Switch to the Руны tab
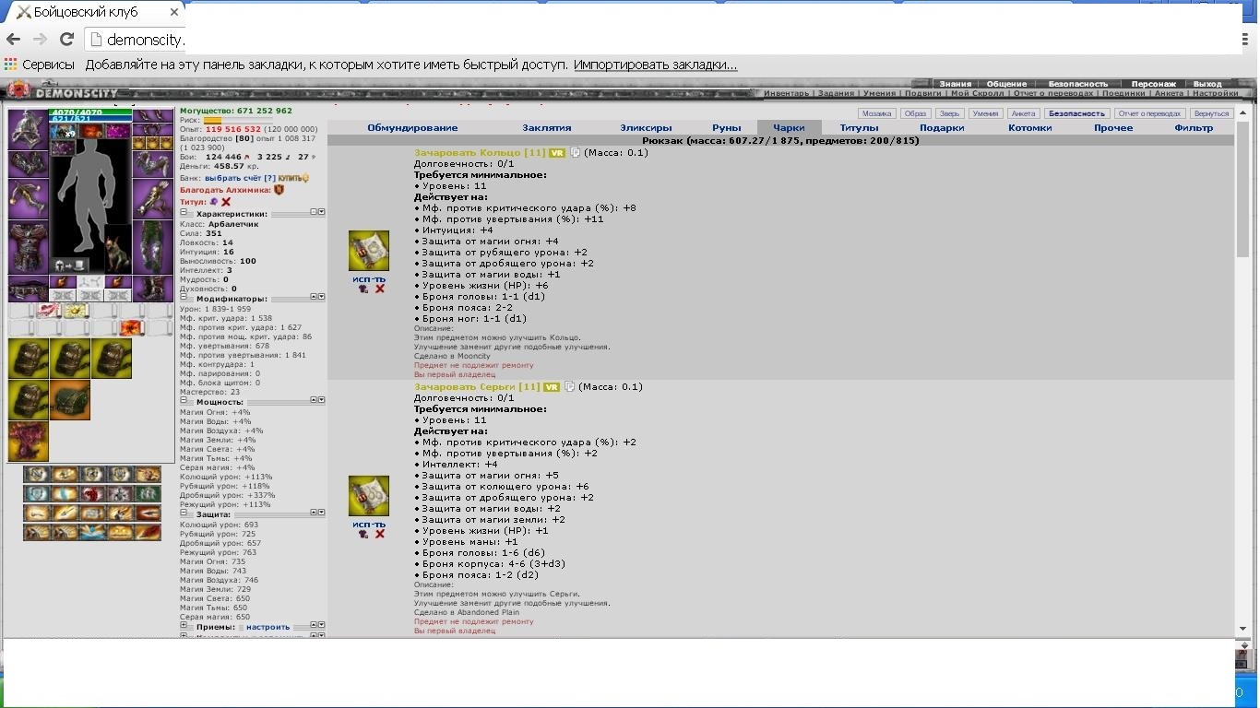Viewport: 1260px width, 708px height. (x=727, y=128)
